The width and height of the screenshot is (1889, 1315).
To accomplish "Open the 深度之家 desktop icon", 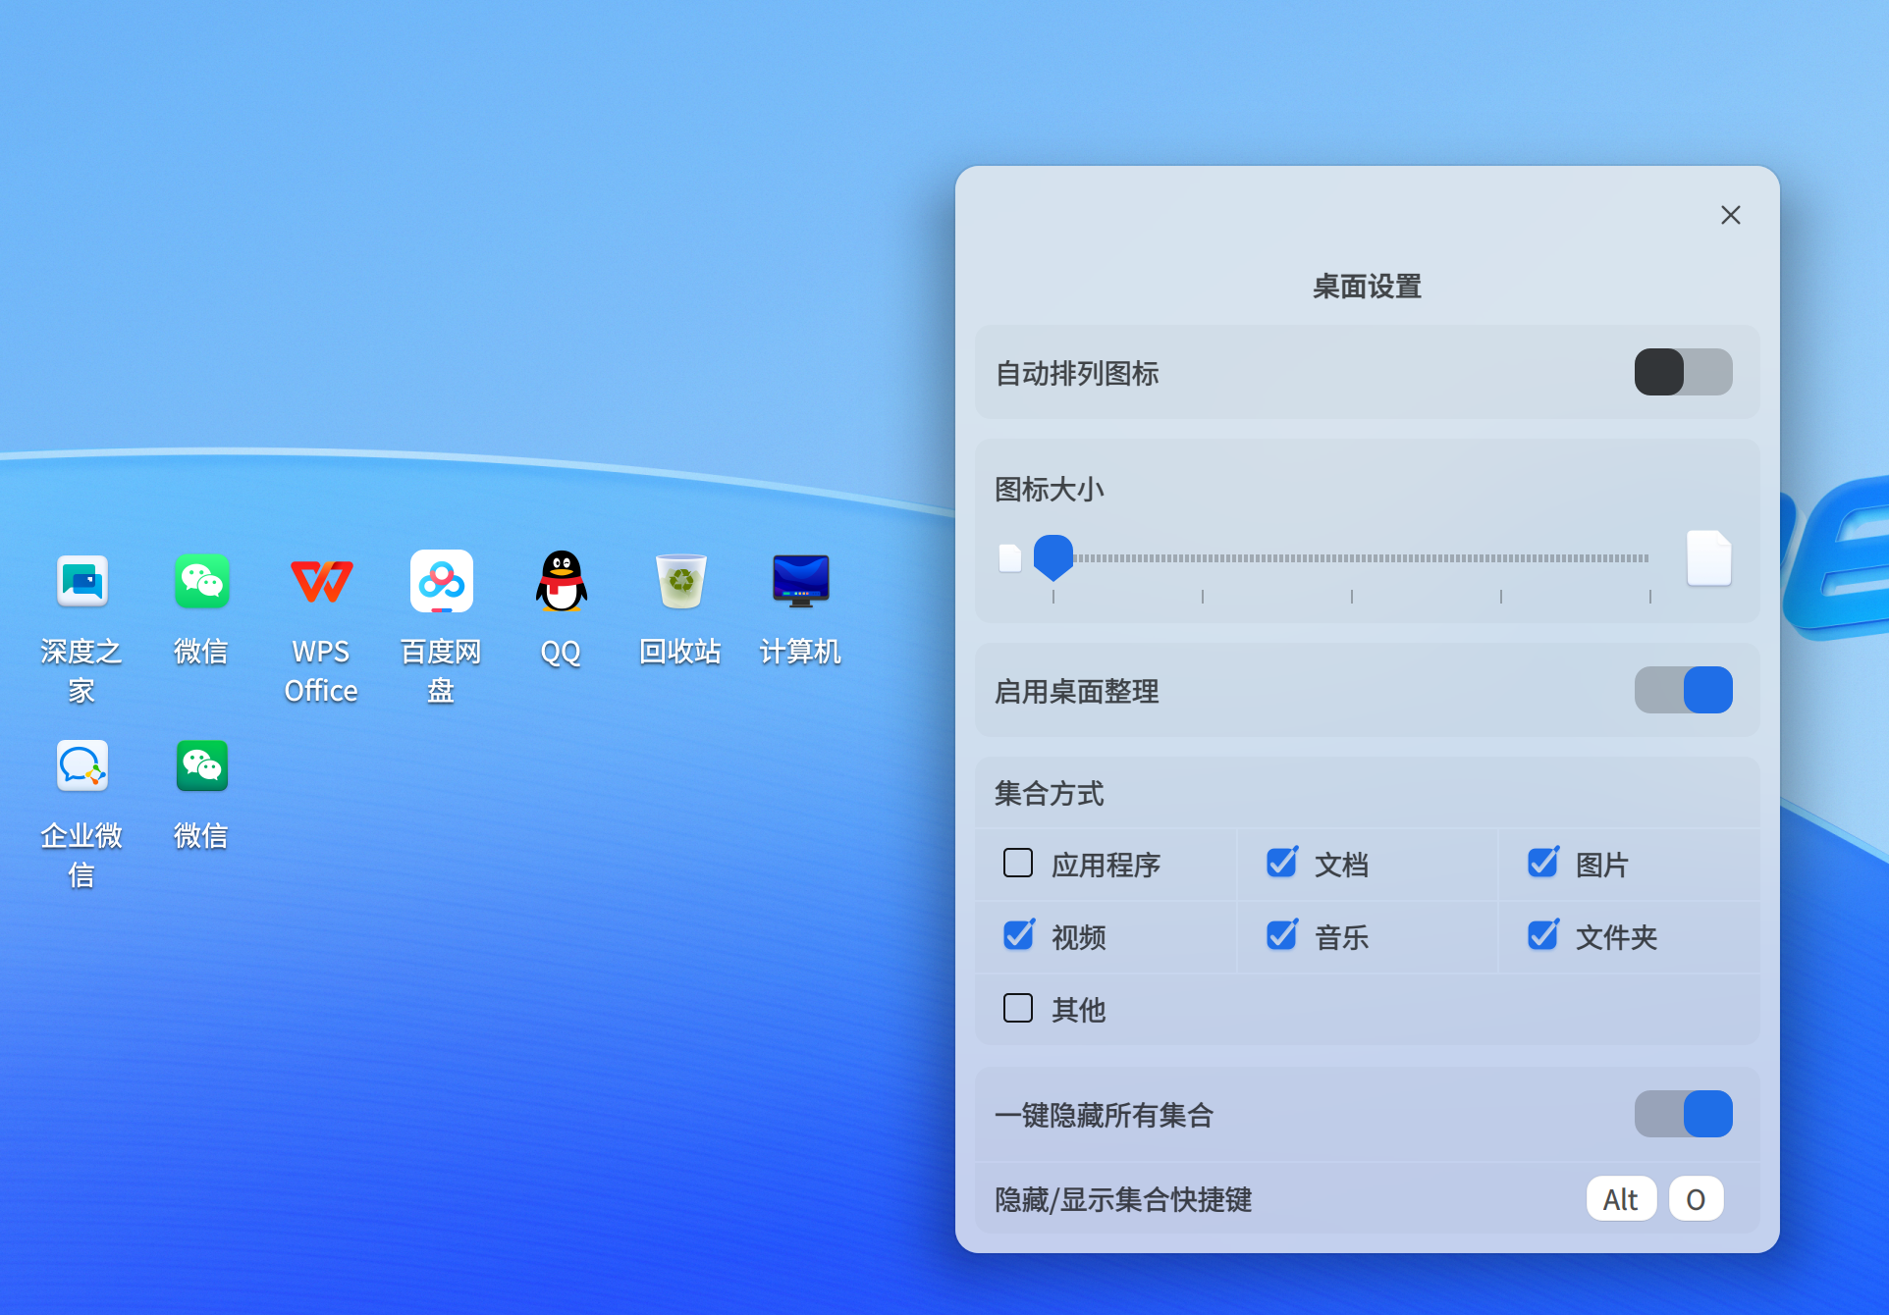I will pyautogui.click(x=81, y=582).
